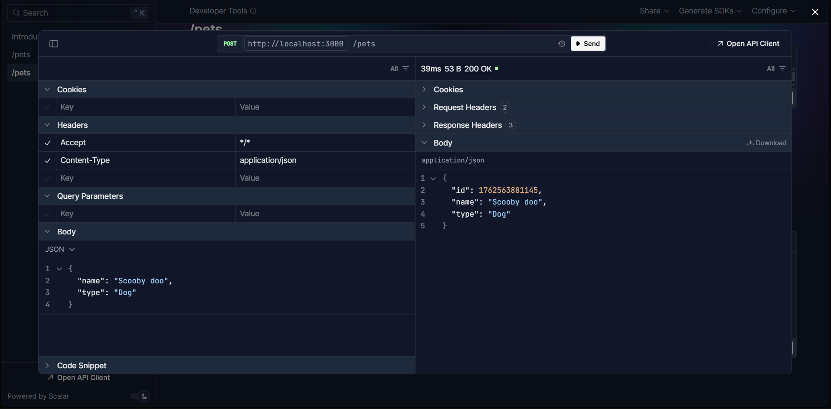The height and width of the screenshot is (409, 831).
Task: Click the POST method badge
Action: point(230,44)
